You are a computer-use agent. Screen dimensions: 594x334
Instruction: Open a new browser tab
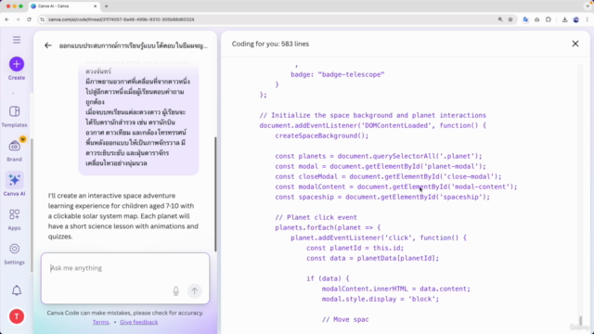[106, 6]
